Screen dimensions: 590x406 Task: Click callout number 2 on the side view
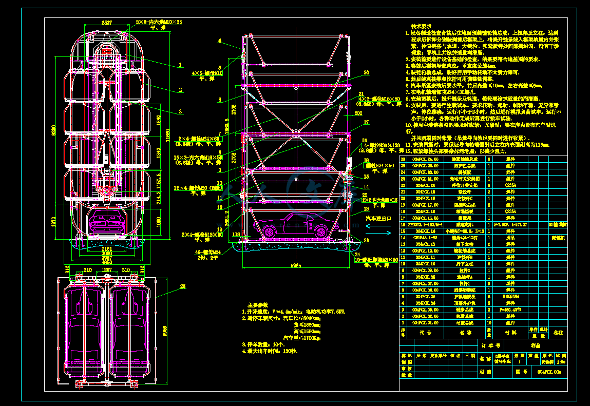[181, 90]
